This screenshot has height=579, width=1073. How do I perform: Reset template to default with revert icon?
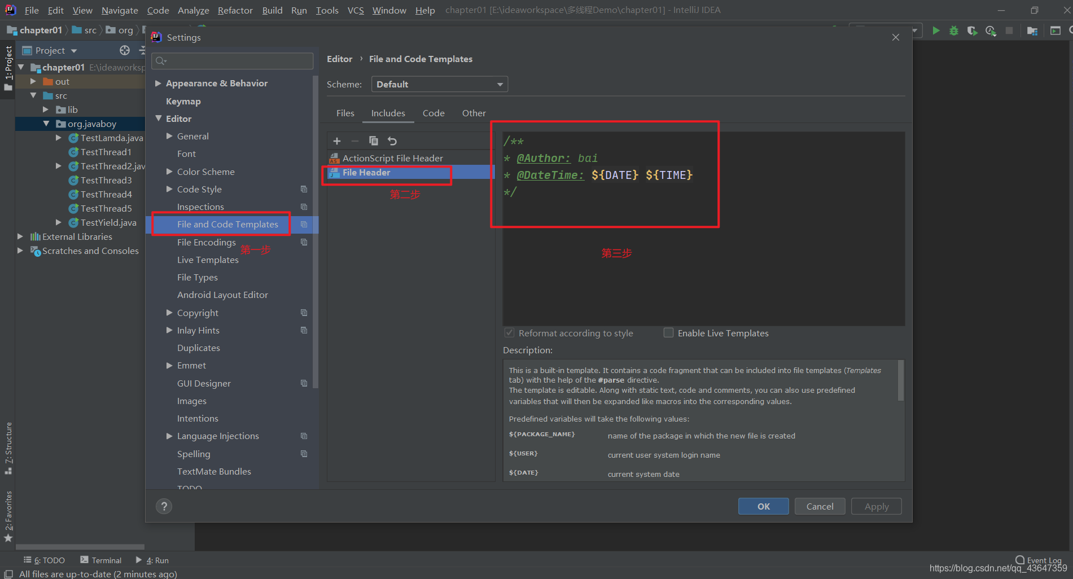pyautogui.click(x=392, y=141)
